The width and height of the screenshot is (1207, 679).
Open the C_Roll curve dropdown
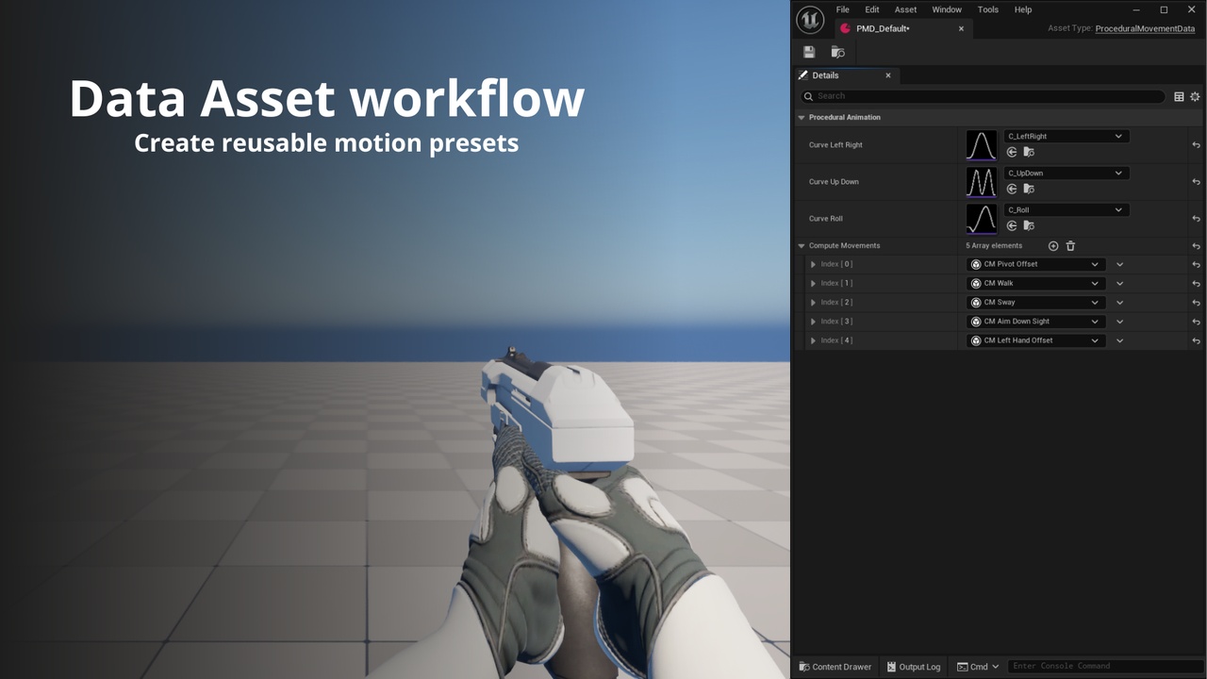pos(1066,209)
